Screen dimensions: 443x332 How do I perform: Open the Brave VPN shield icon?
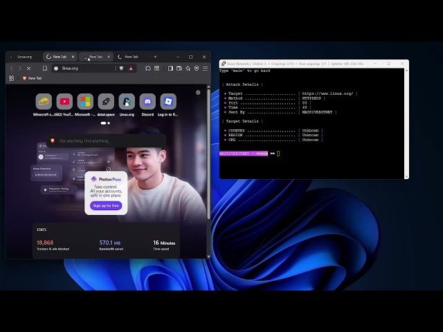(197, 68)
